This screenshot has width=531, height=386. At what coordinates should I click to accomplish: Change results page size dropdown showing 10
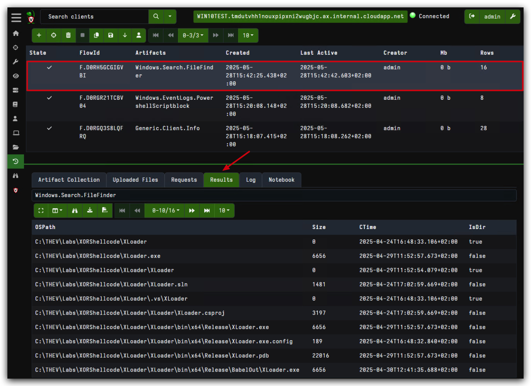point(224,211)
